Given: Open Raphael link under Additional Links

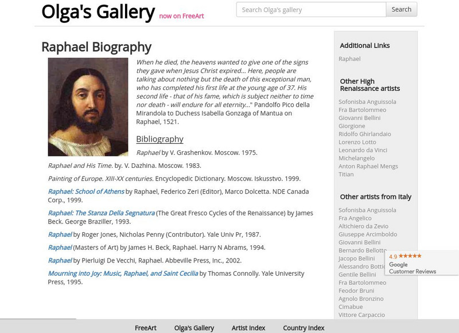Looking at the screenshot, I should (x=349, y=59).
